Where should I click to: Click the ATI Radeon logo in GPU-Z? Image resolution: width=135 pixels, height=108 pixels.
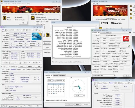click(126, 39)
